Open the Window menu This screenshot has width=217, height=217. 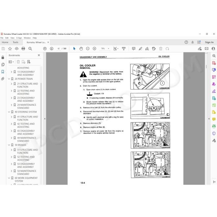click(x=27, y=38)
